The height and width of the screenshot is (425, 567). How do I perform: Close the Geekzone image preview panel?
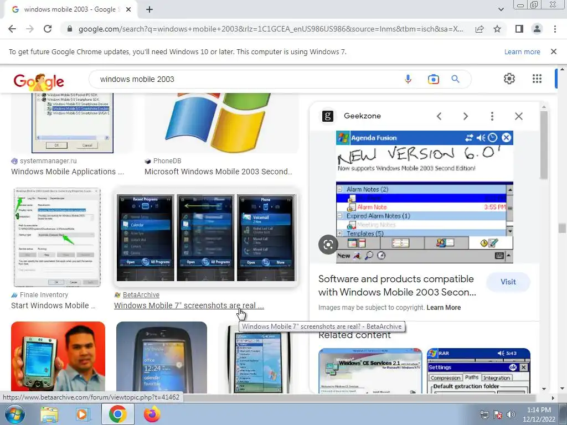point(518,116)
